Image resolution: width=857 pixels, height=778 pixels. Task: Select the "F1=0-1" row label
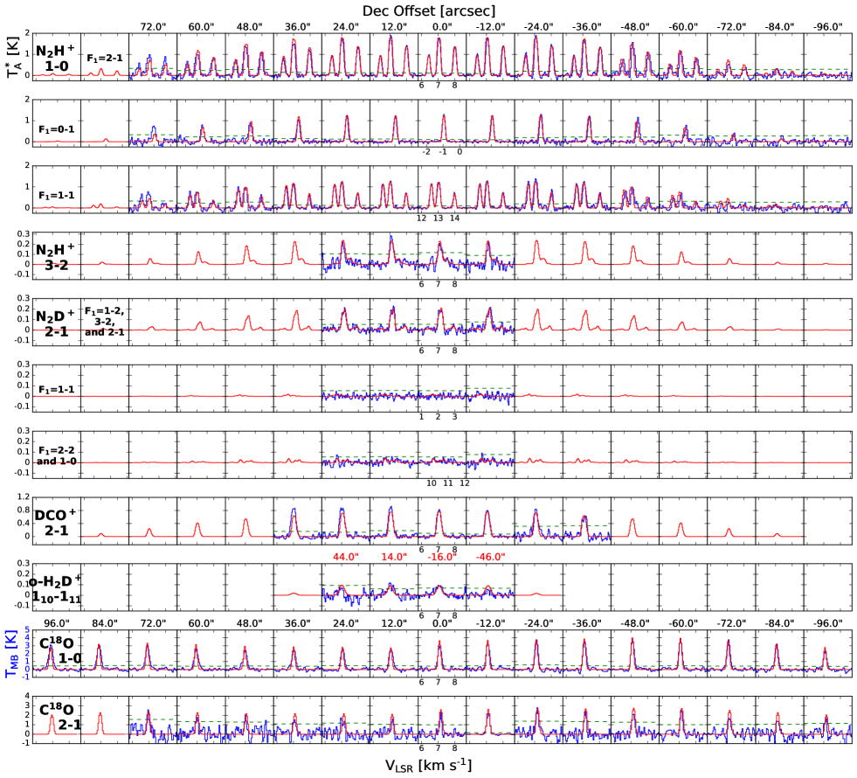[x=56, y=129]
